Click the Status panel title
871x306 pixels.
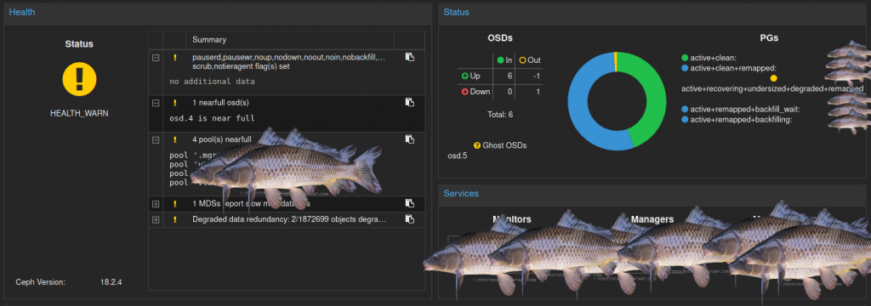tap(456, 12)
